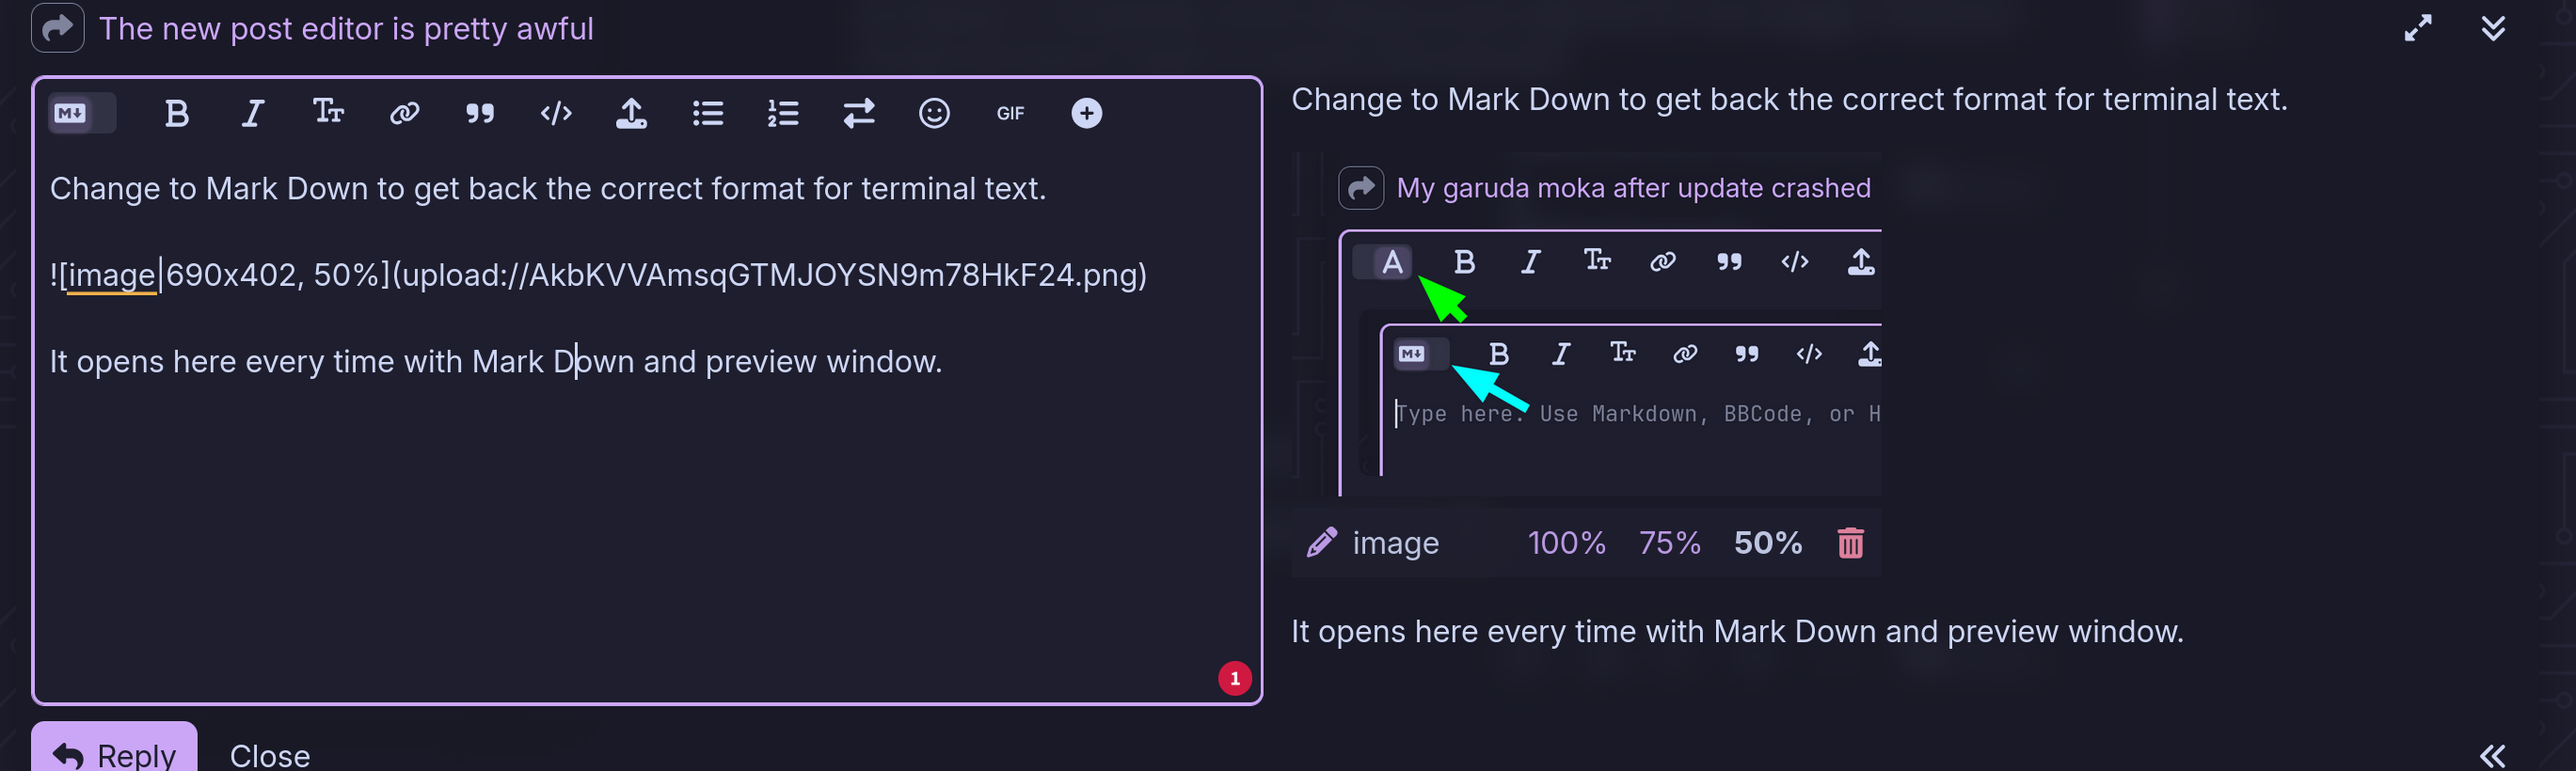The image size is (2576, 771).
Task: Toggle the Markdown editor mode switch
Action: coord(82,113)
